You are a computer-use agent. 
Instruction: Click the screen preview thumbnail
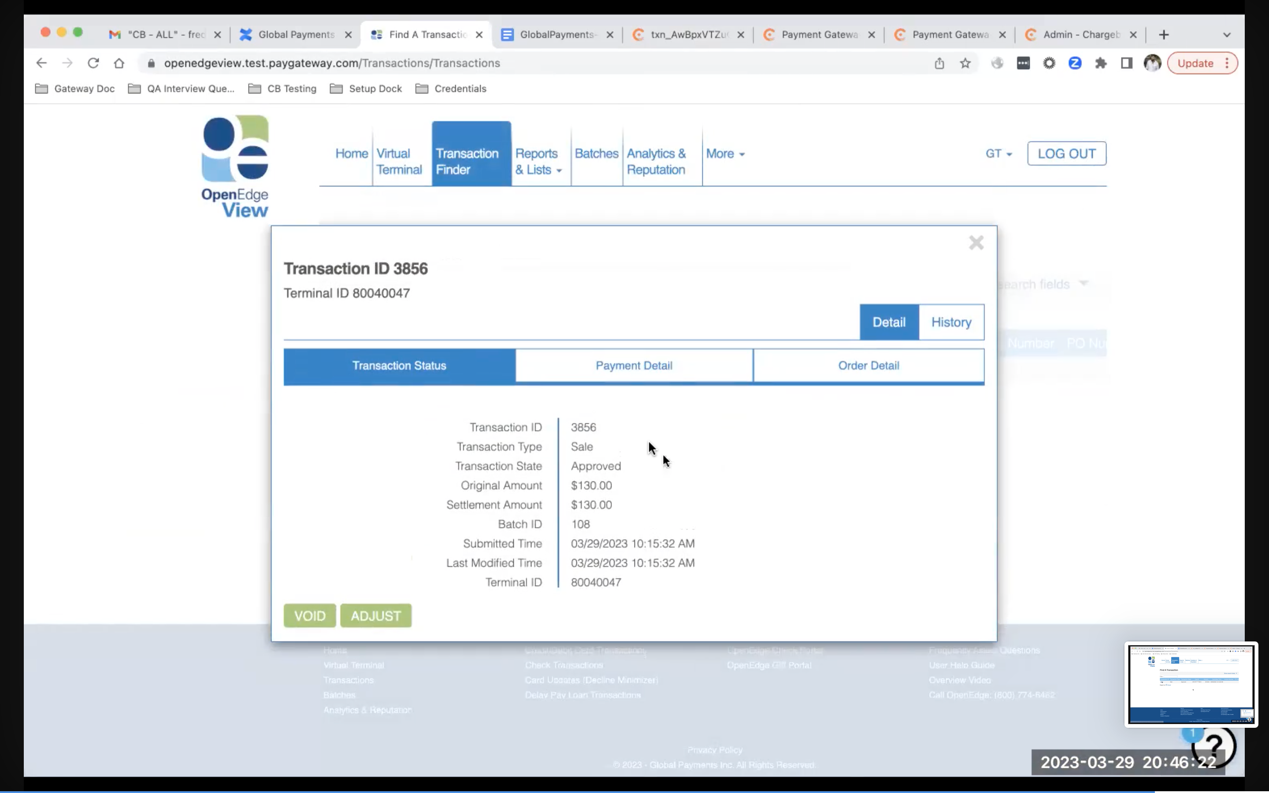pyautogui.click(x=1190, y=684)
